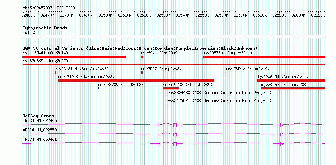Viewport: 336px width, 165px height.
Task: Click the 82470k ruler tick label
Action: (x=47, y=15)
